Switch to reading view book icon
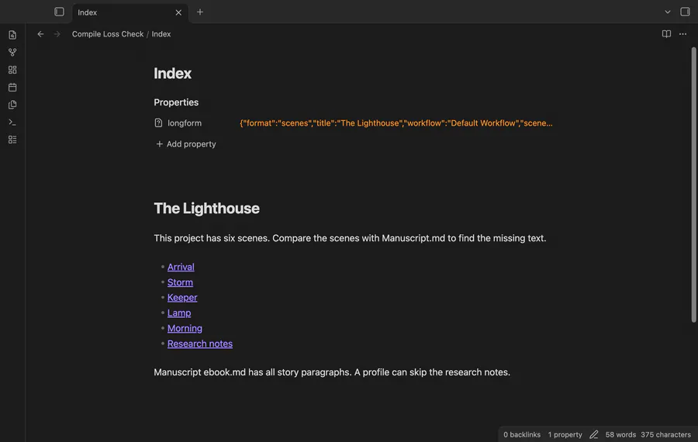 click(666, 34)
